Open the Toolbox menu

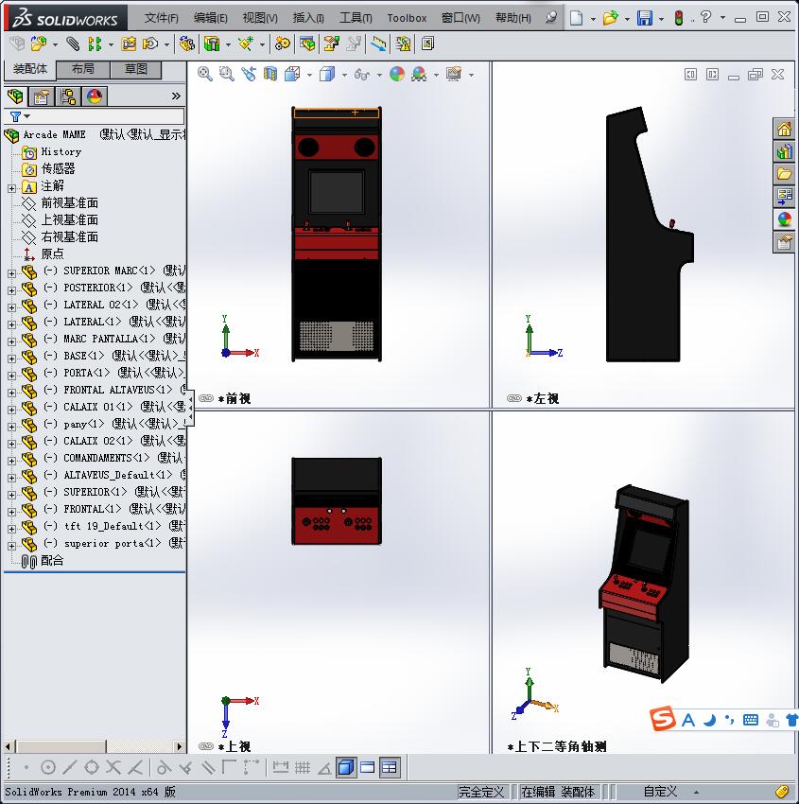[x=407, y=18]
